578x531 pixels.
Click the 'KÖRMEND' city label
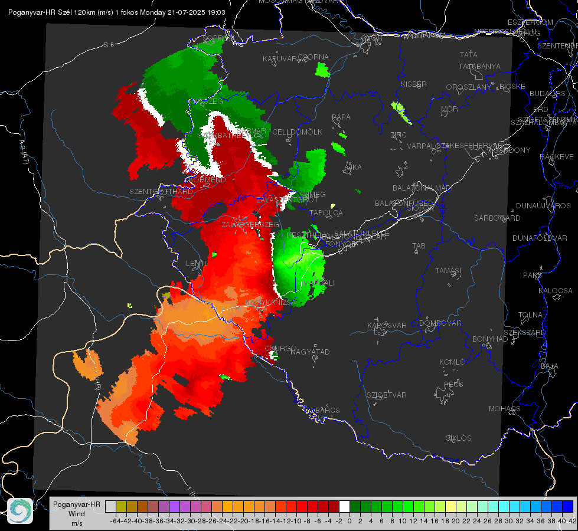208,180
